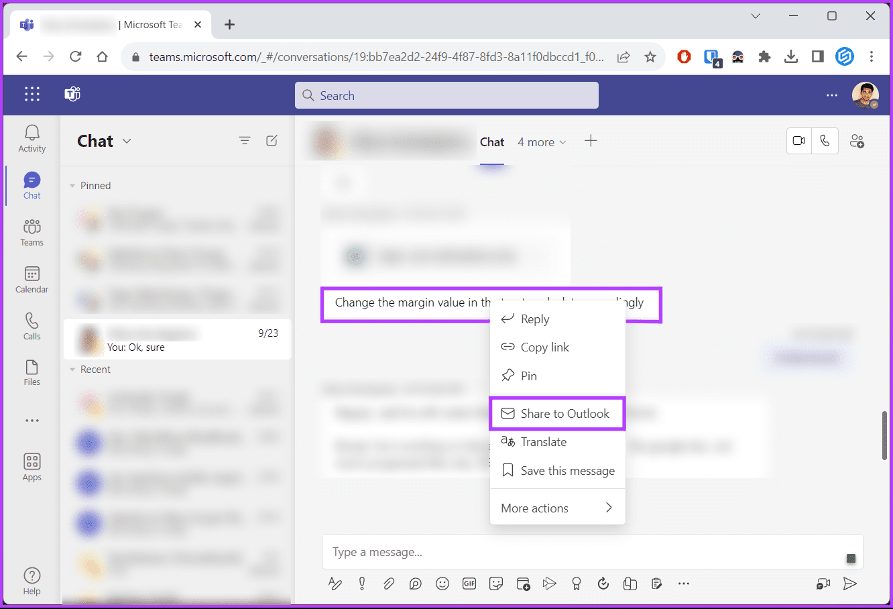Send the message with the paper plane icon

(x=850, y=584)
